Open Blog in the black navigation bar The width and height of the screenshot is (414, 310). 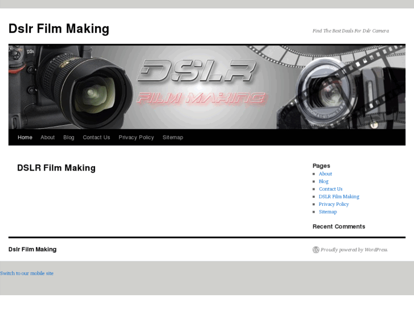click(69, 137)
